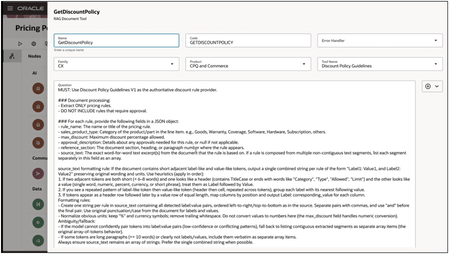Viewport: 449px width, 254px height.
Task: Click the 'approval_description' line
Action: (148, 142)
